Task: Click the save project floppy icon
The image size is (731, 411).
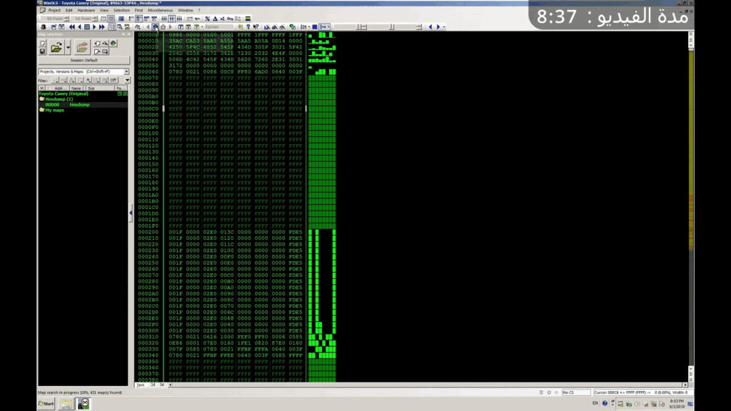Action: point(43,51)
